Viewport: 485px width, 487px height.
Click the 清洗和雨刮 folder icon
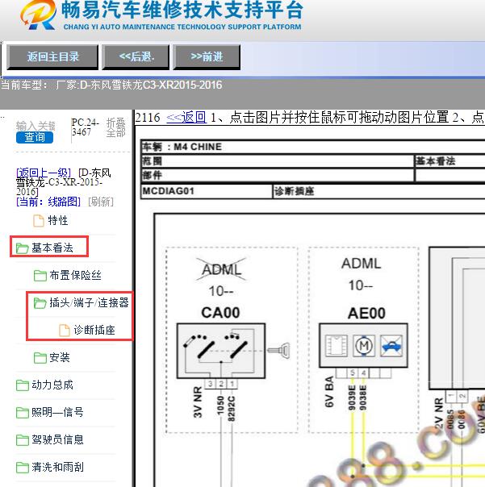click(22, 467)
